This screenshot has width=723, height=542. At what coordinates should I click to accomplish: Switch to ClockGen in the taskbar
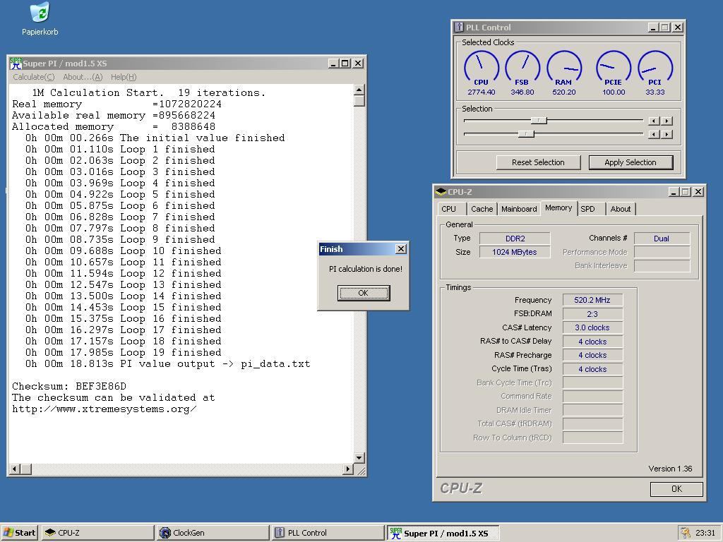point(213,533)
